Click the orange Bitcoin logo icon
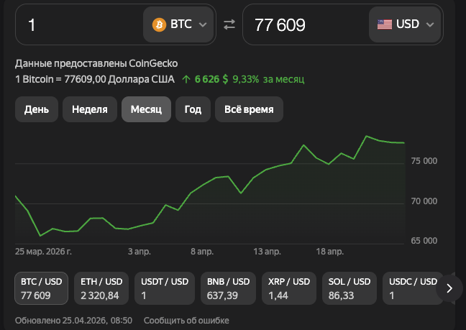 (159, 24)
